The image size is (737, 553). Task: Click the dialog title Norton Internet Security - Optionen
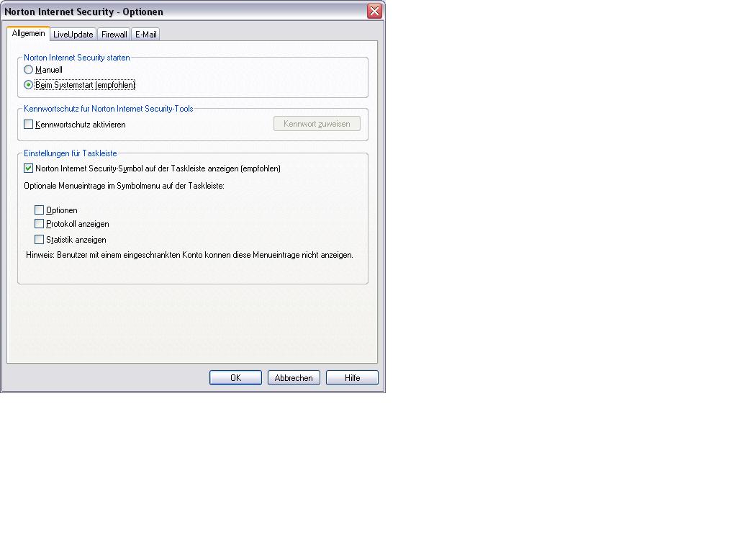coord(83,12)
